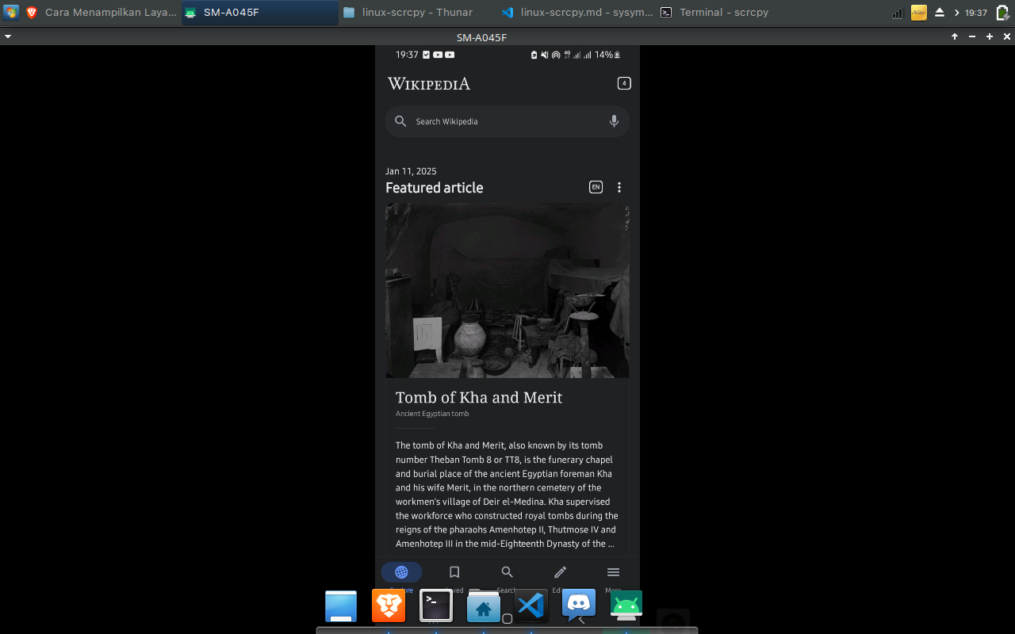Switch to Terminal - scrcpy window
Viewport: 1015px width, 634px height.
(x=736, y=12)
